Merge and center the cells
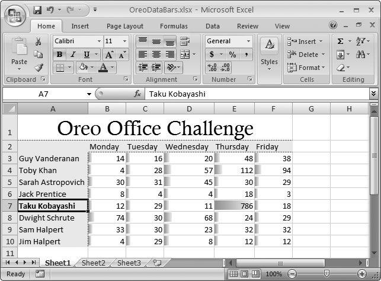This screenshot has width=381, height=281. pyautogui.click(x=185, y=55)
